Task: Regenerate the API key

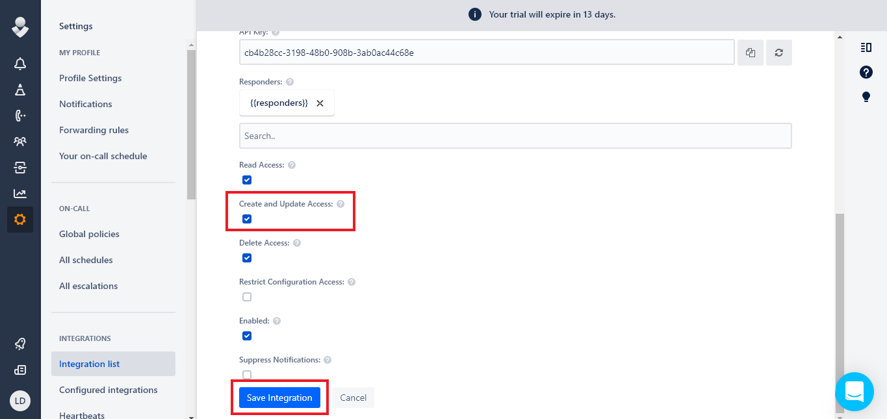Action: (x=778, y=53)
